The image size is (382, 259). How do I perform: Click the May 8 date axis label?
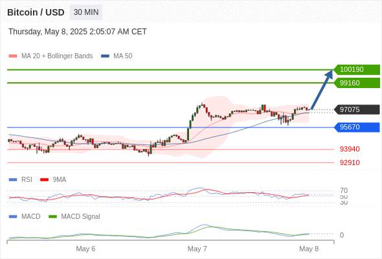coord(309,249)
